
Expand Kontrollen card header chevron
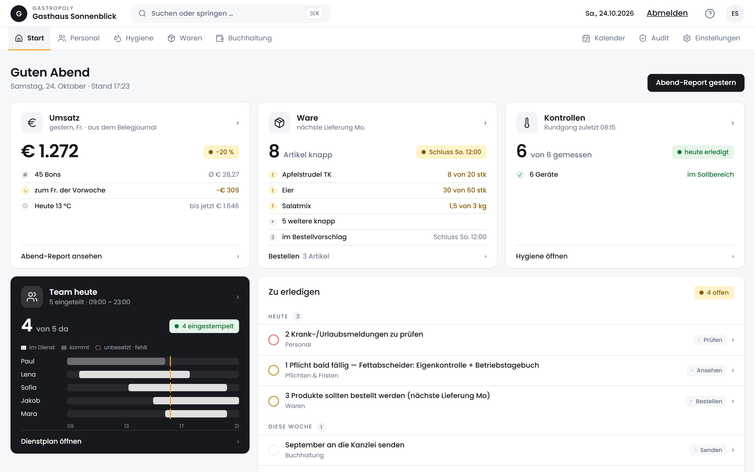[x=732, y=123]
